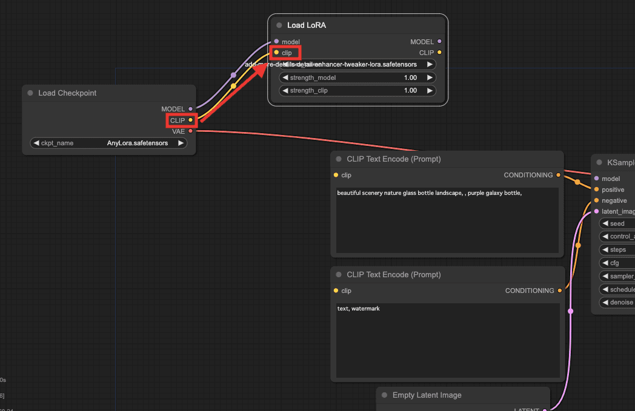Viewport: 635px width, 411px height.
Task: Click CONDITIONING output of the positive prompt node
Action: (559, 176)
